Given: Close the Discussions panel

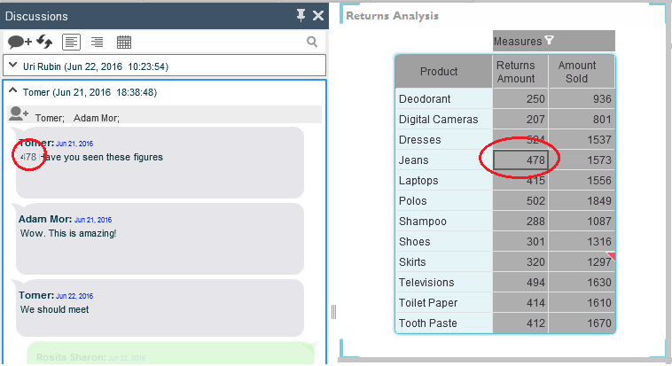Looking at the screenshot, I should point(317,16).
